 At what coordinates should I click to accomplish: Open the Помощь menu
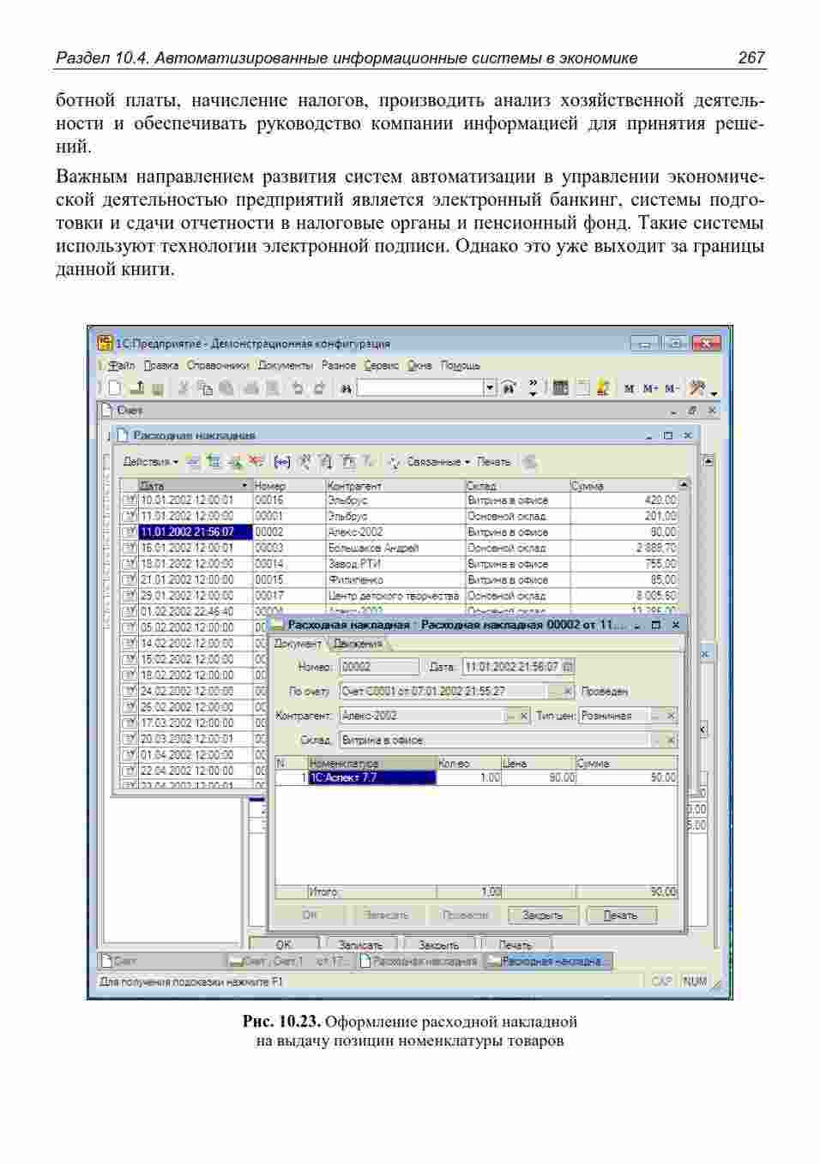coord(461,366)
